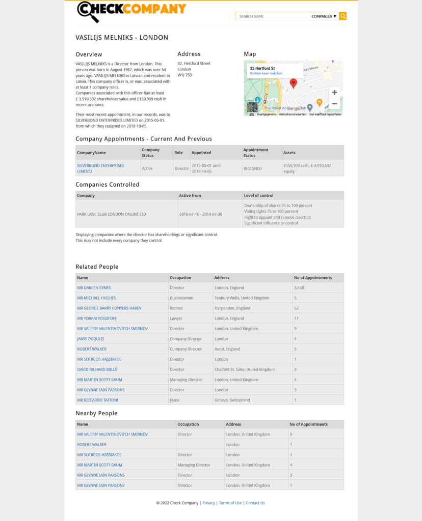This screenshot has width=422, height=521.
Task: Click 'Right to appoint and remove directors' text
Action: (x=278, y=217)
